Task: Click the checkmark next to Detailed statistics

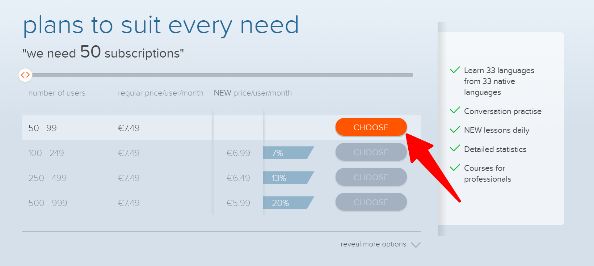Action: point(455,148)
